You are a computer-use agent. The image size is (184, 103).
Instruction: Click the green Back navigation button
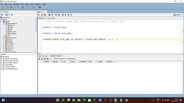click(22, 7)
